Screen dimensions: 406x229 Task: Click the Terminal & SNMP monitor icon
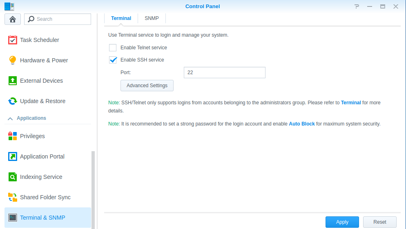click(13, 218)
